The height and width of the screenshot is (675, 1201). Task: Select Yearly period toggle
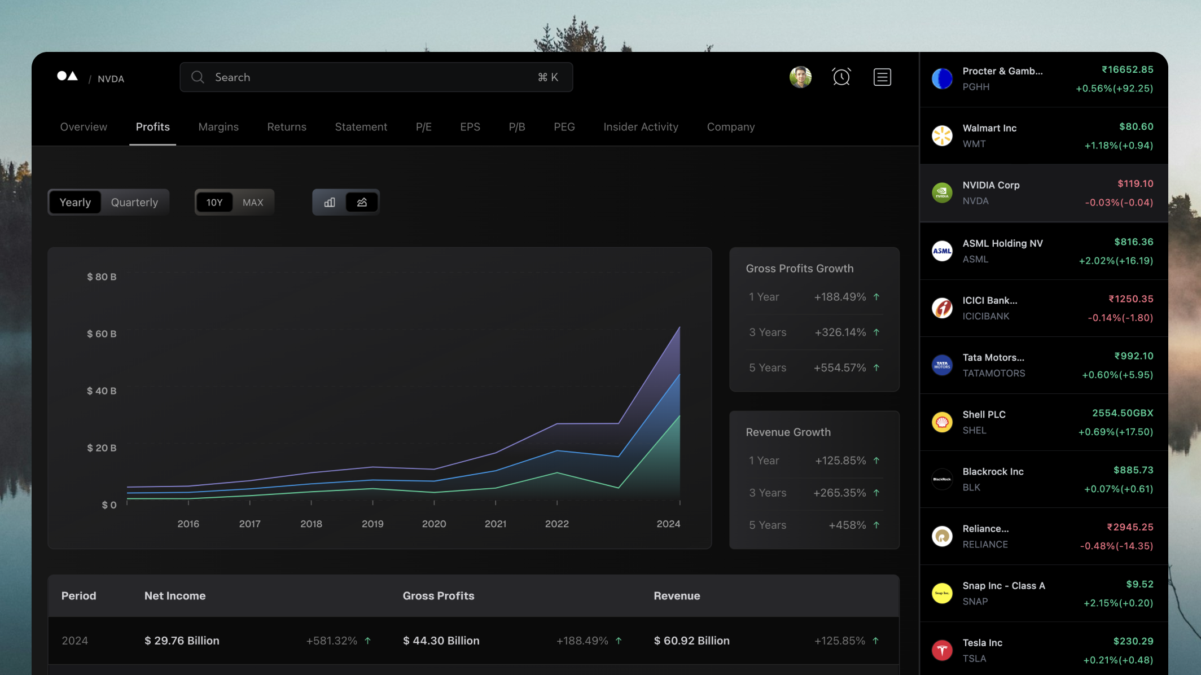click(x=75, y=202)
